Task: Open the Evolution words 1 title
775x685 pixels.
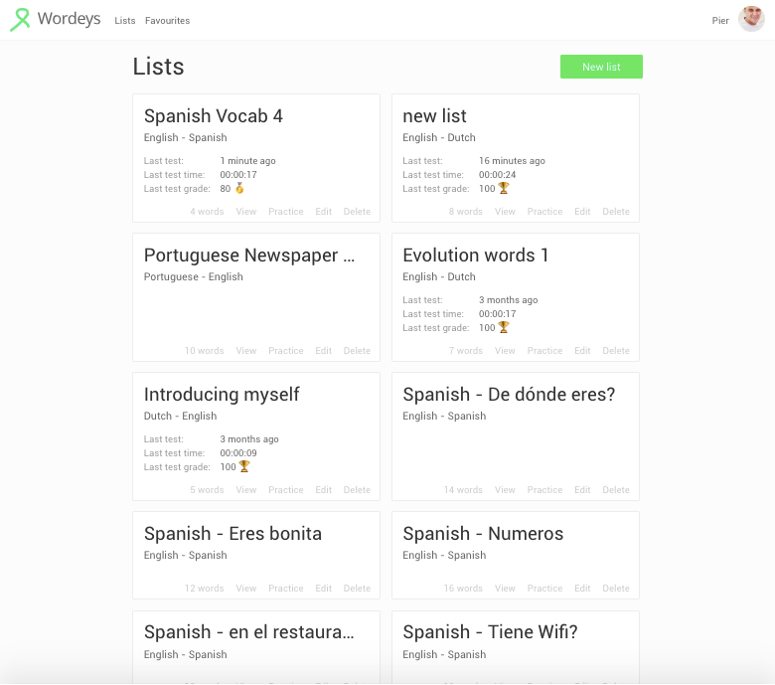Action: coord(475,256)
